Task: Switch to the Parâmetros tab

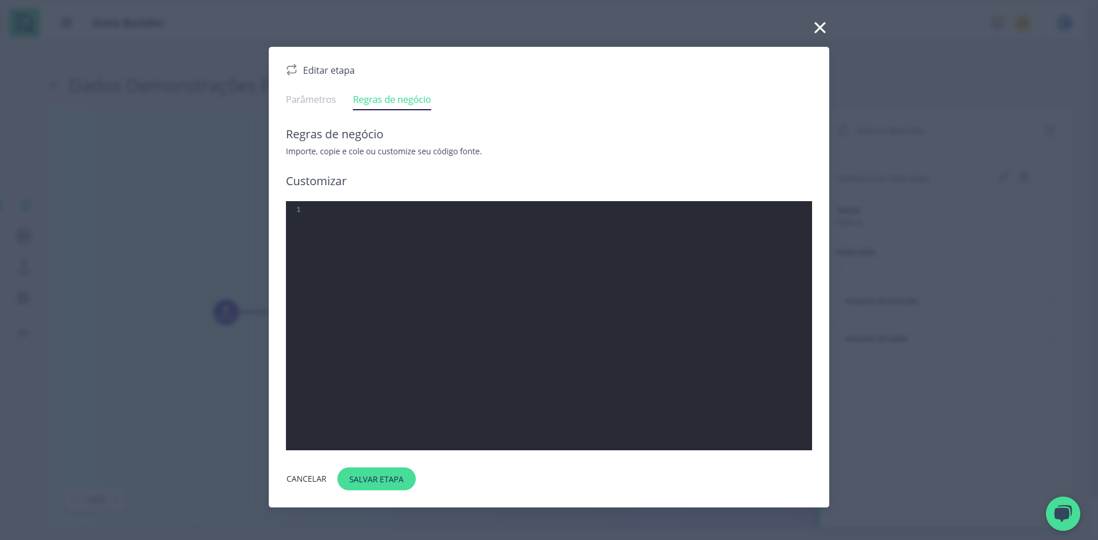Action: 311,99
